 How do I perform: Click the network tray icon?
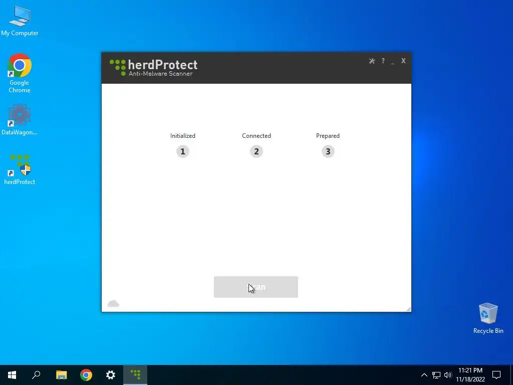click(436, 375)
